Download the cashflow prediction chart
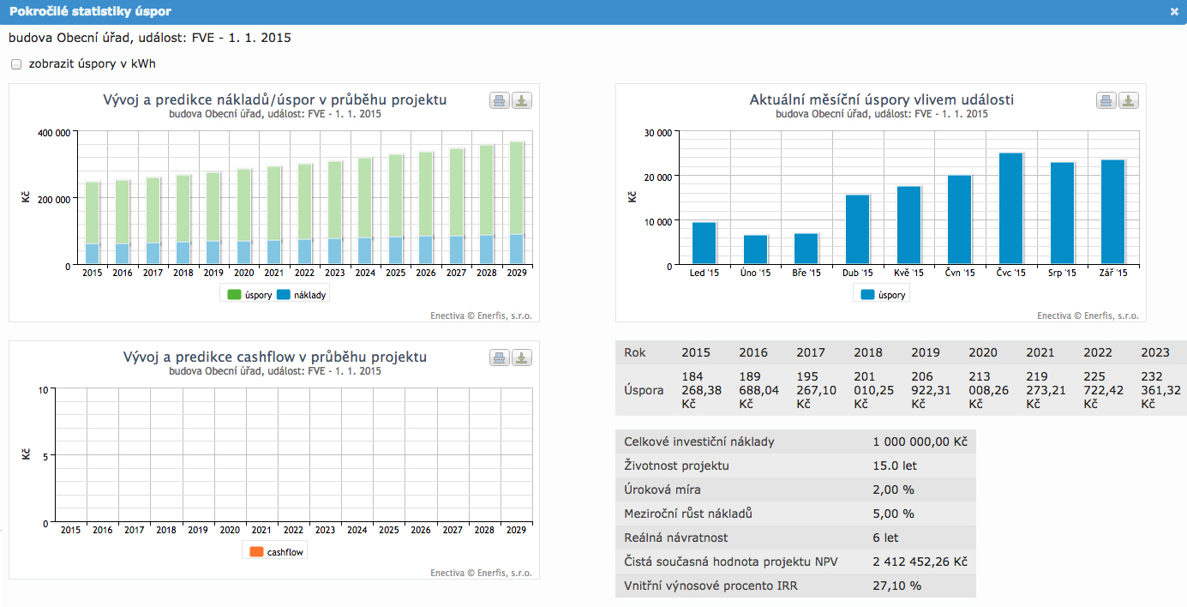This screenshot has width=1187, height=607. pos(522,358)
